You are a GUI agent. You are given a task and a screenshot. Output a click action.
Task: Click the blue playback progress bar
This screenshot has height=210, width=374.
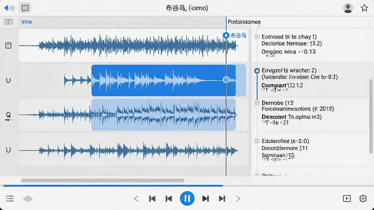point(113,186)
